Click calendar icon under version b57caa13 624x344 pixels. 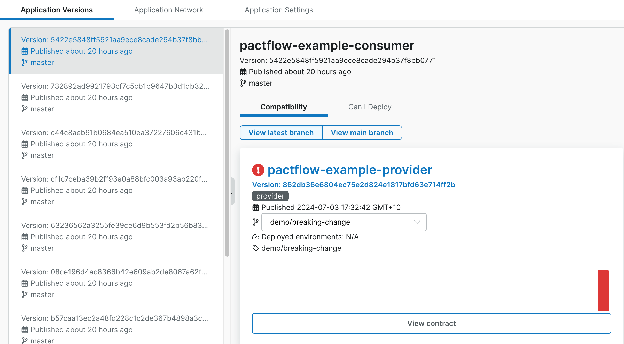[x=25, y=330]
